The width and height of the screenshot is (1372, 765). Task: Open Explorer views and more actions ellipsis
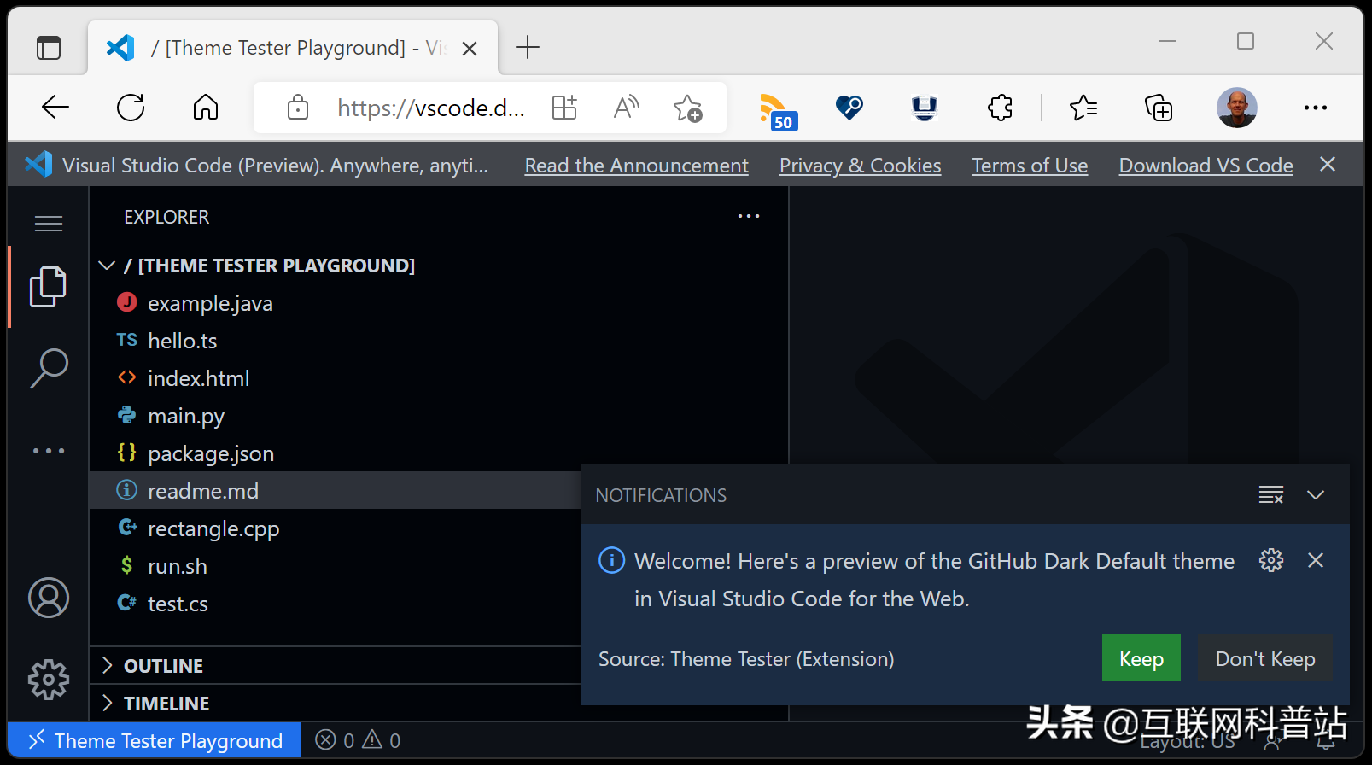click(x=749, y=216)
